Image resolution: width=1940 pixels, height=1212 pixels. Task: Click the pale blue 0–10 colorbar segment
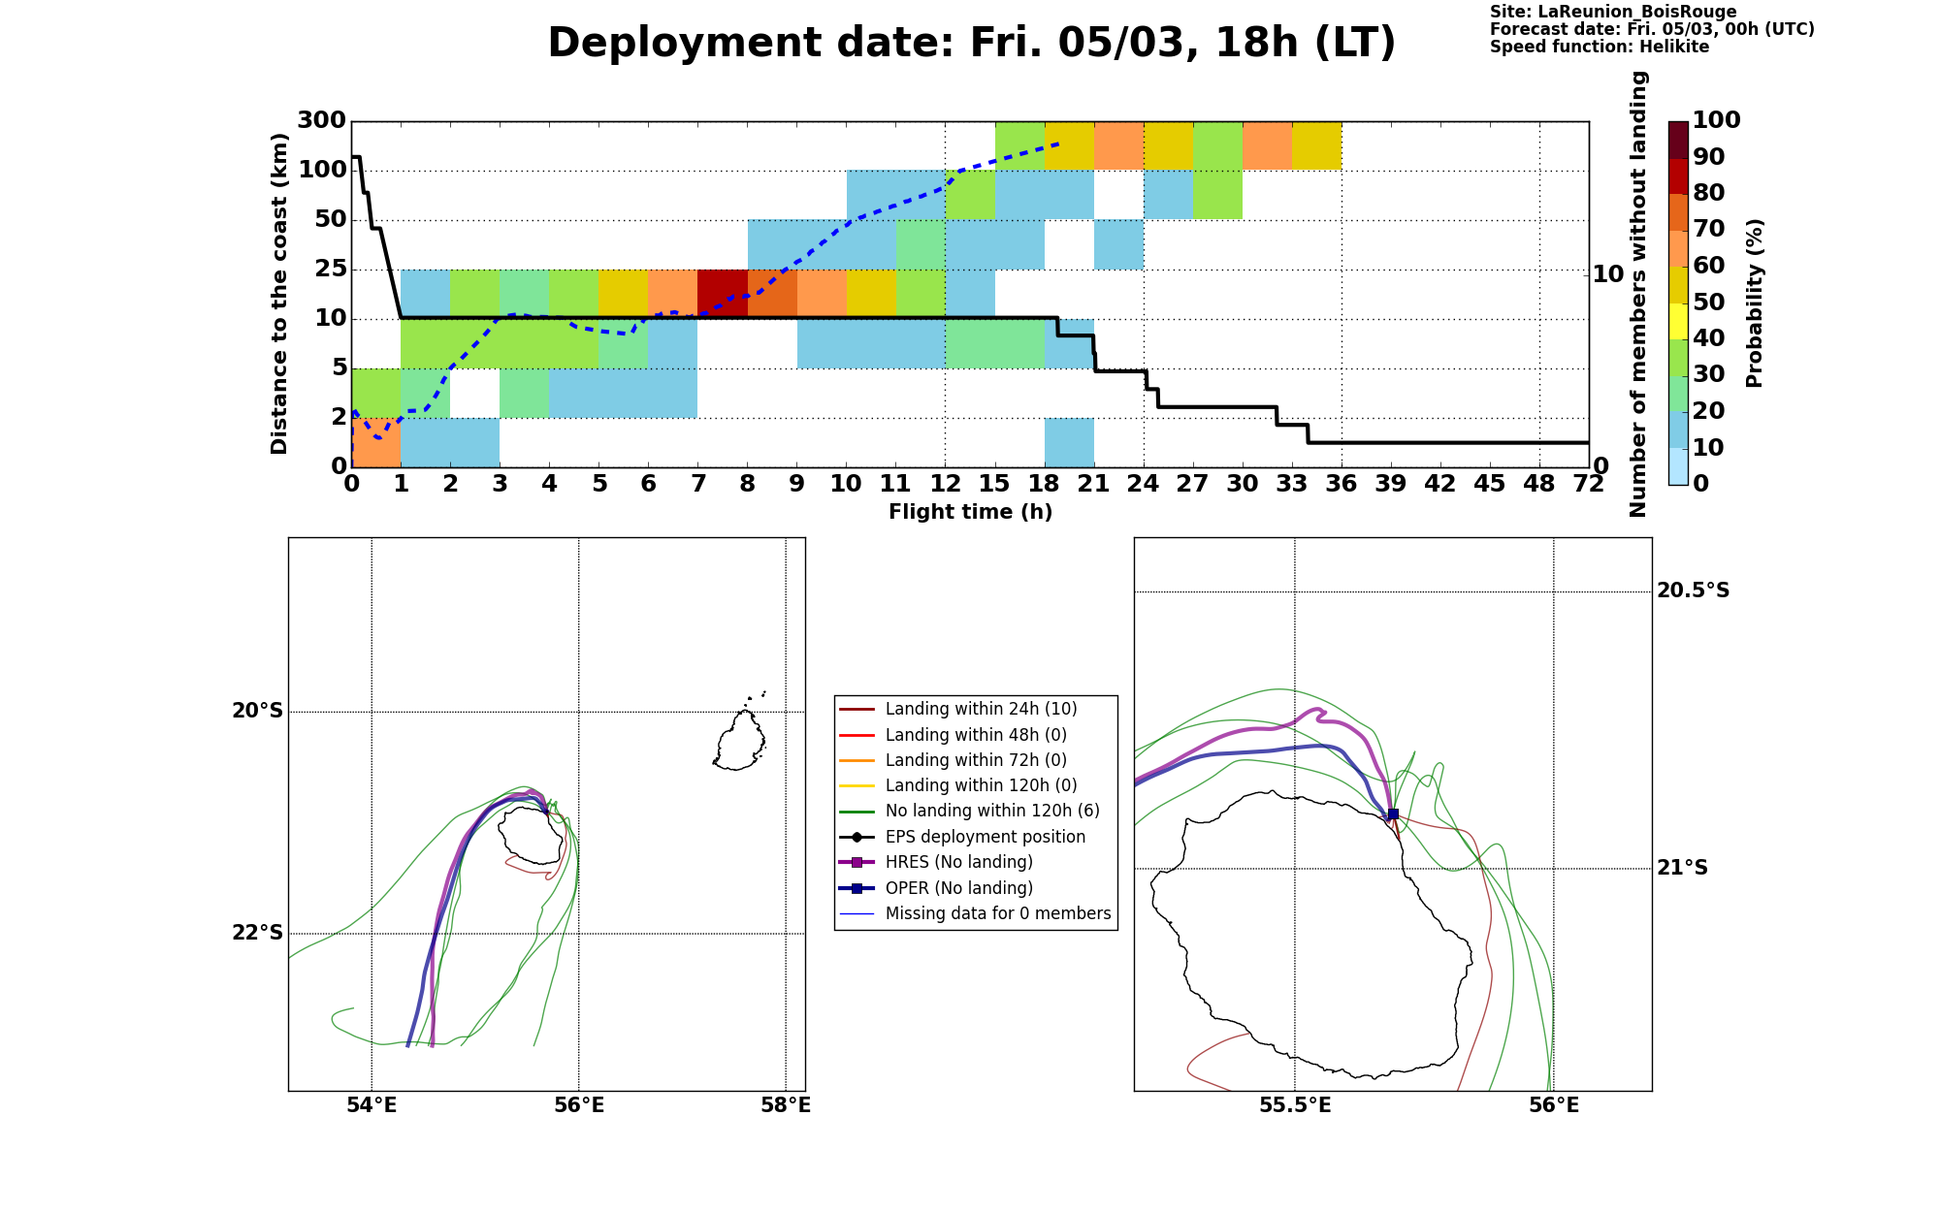1678,466
